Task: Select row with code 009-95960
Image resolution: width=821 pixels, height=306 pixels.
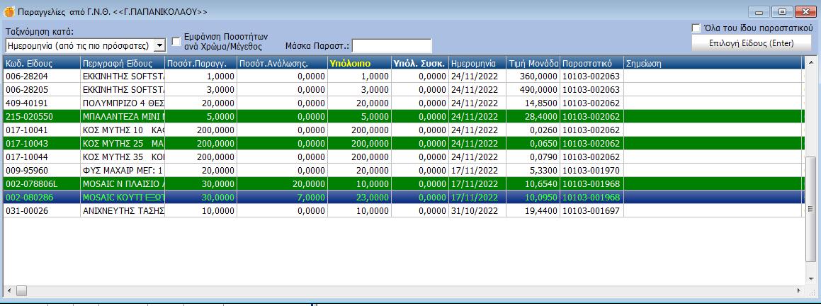Action: [403, 170]
